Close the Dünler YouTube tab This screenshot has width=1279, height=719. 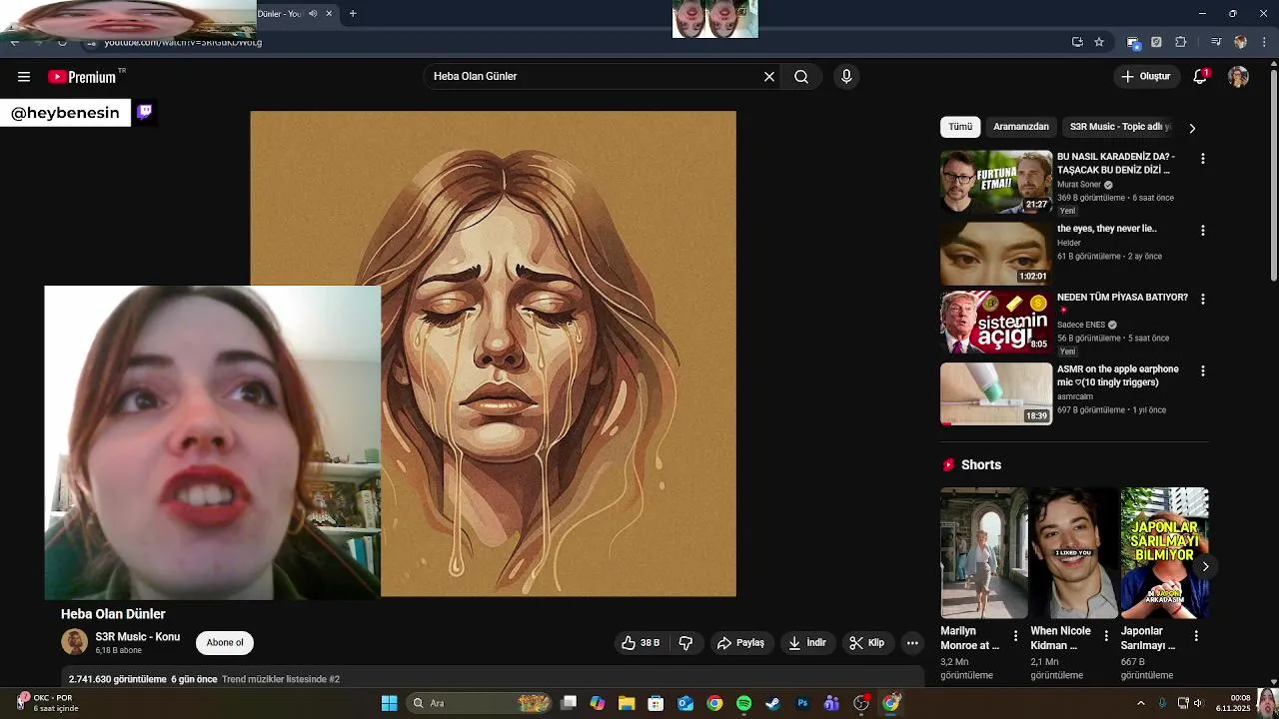[328, 14]
